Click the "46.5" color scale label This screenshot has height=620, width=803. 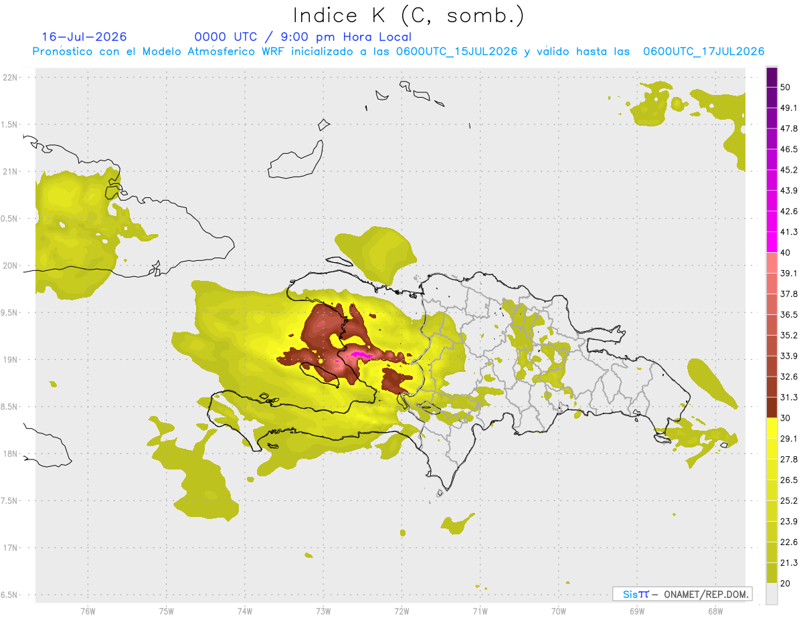point(789,149)
